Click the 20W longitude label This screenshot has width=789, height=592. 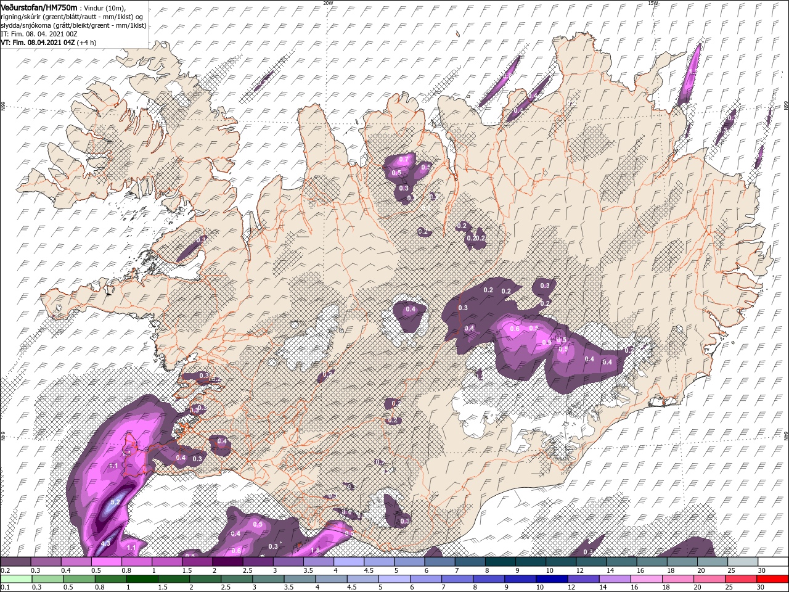pyautogui.click(x=328, y=3)
